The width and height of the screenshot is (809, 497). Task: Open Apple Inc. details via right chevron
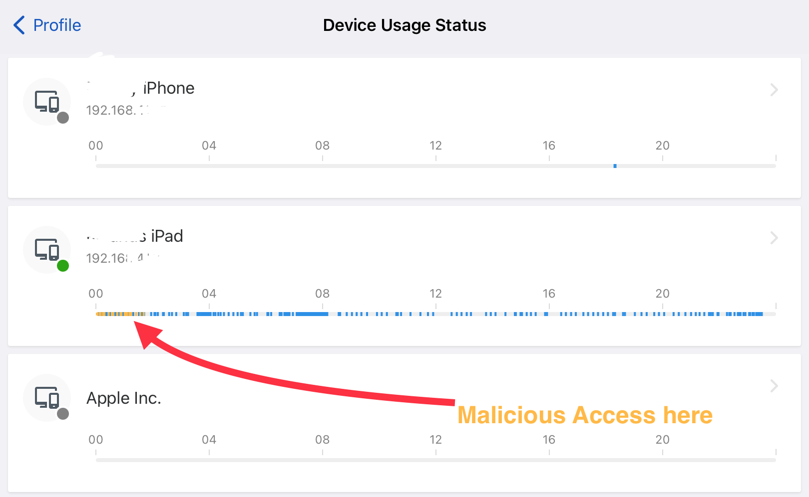(774, 386)
